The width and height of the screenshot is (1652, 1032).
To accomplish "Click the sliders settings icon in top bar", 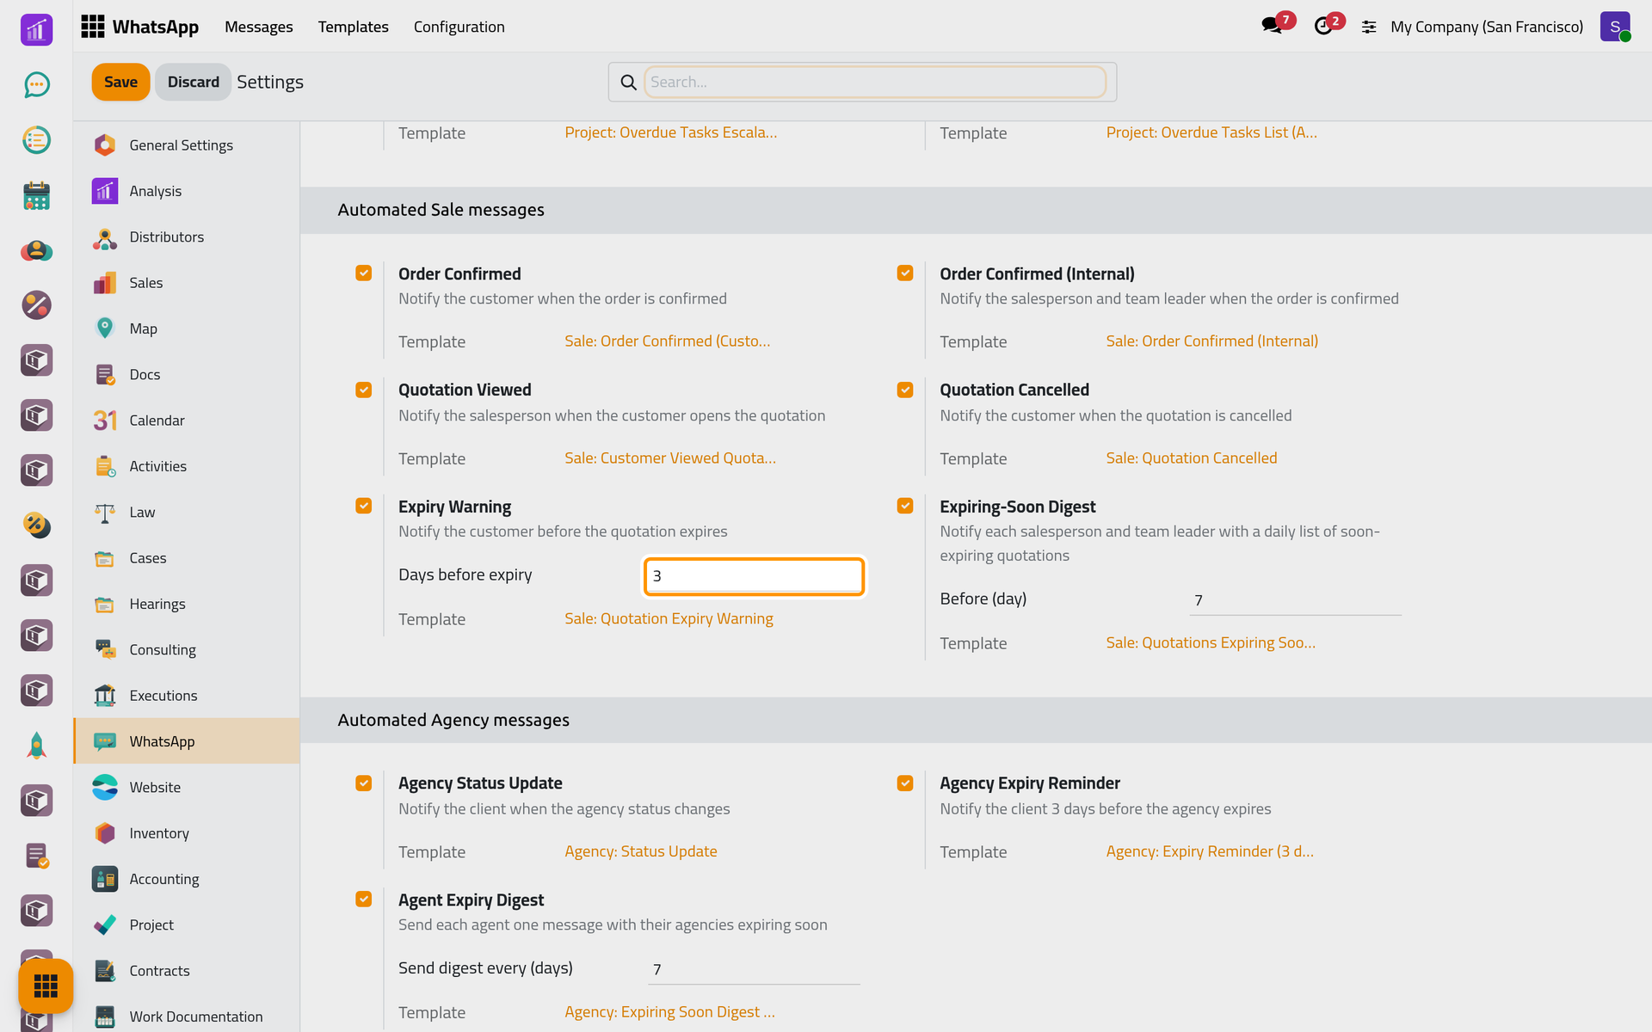I will [1369, 27].
